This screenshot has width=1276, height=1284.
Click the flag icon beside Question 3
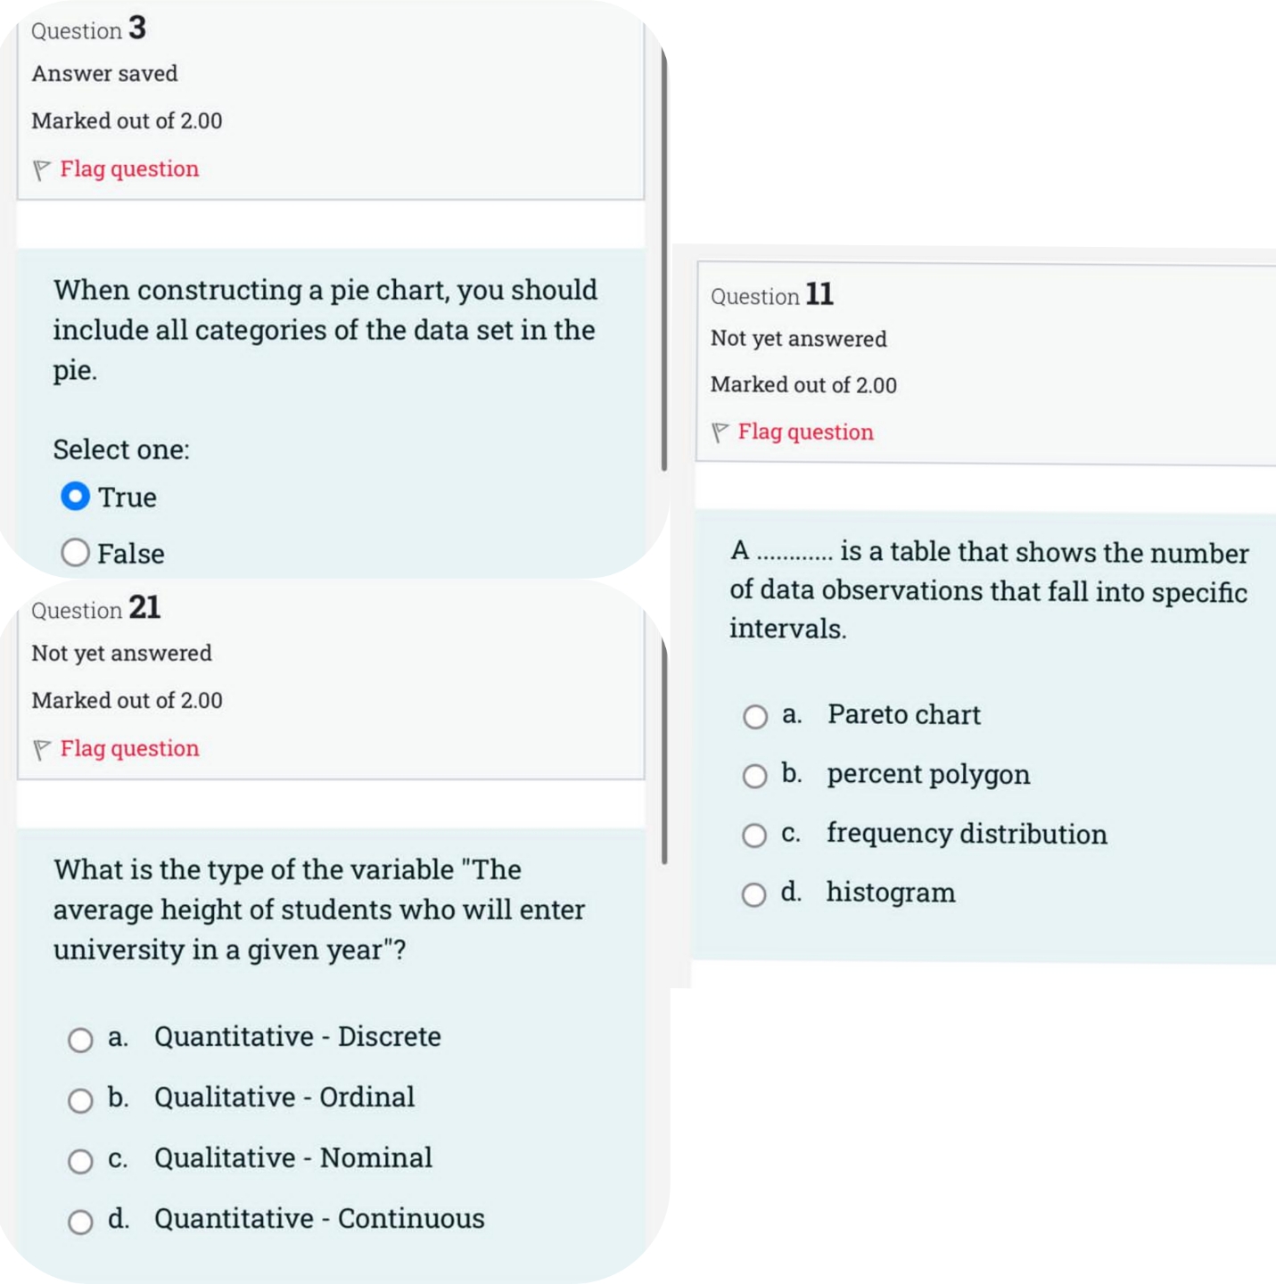pos(41,169)
